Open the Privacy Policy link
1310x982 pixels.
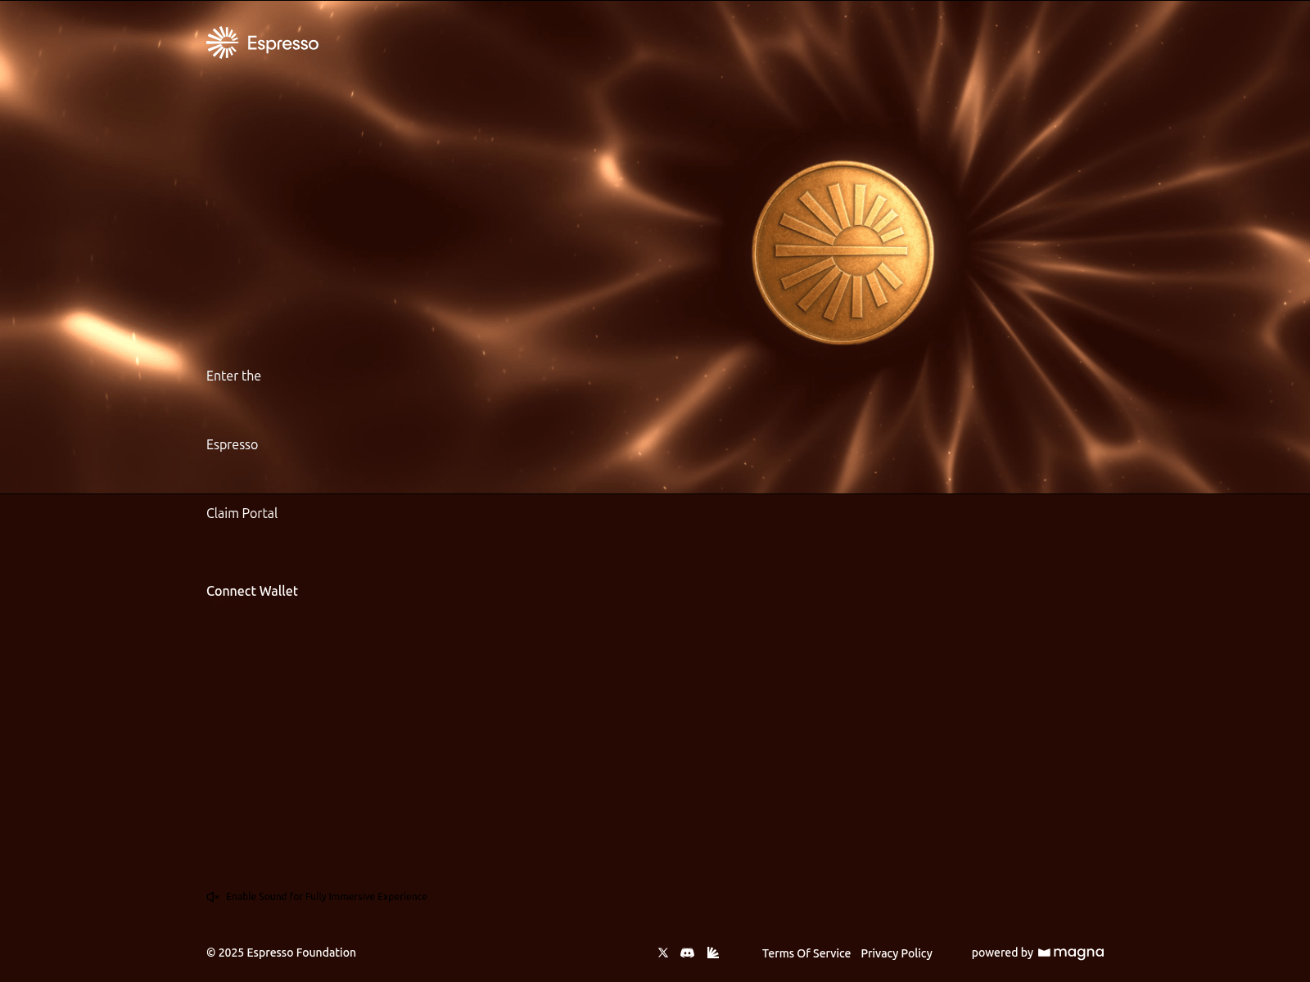click(897, 953)
